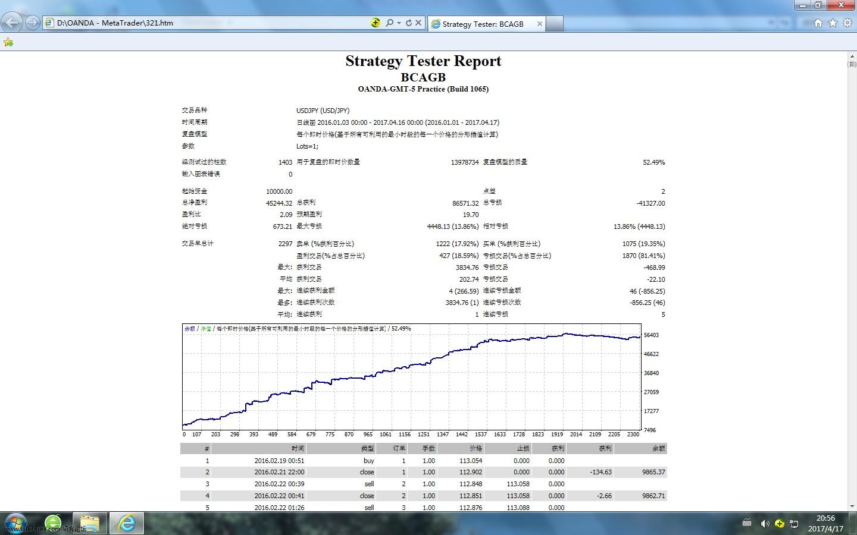Click the balance cell 9862.71
This screenshot has width=857, height=535.
point(654,496)
